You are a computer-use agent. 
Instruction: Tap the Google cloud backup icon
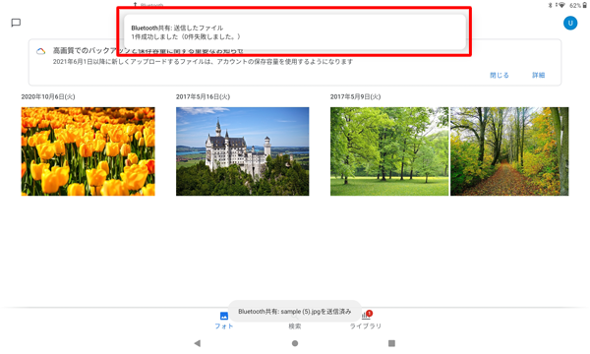(40, 51)
